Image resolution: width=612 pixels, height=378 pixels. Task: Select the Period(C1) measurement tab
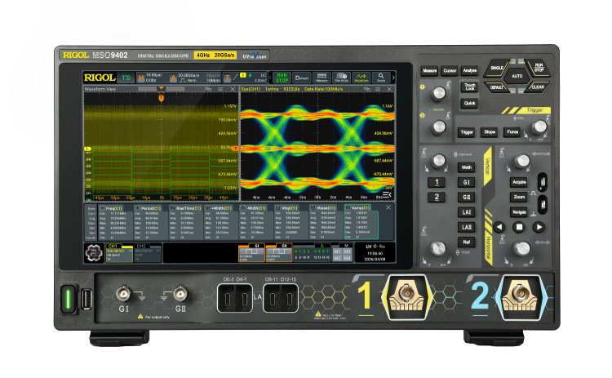point(149,208)
